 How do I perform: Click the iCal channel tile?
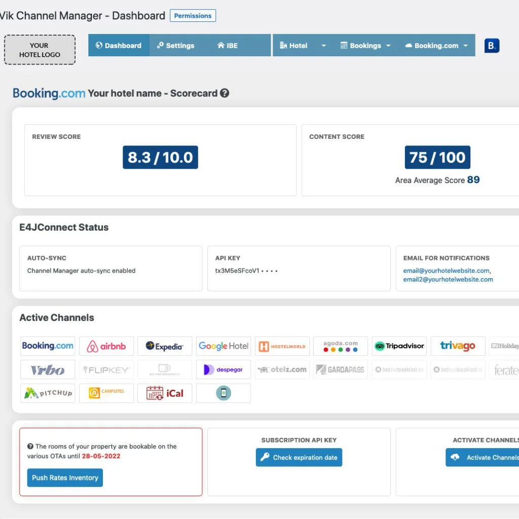click(x=165, y=393)
